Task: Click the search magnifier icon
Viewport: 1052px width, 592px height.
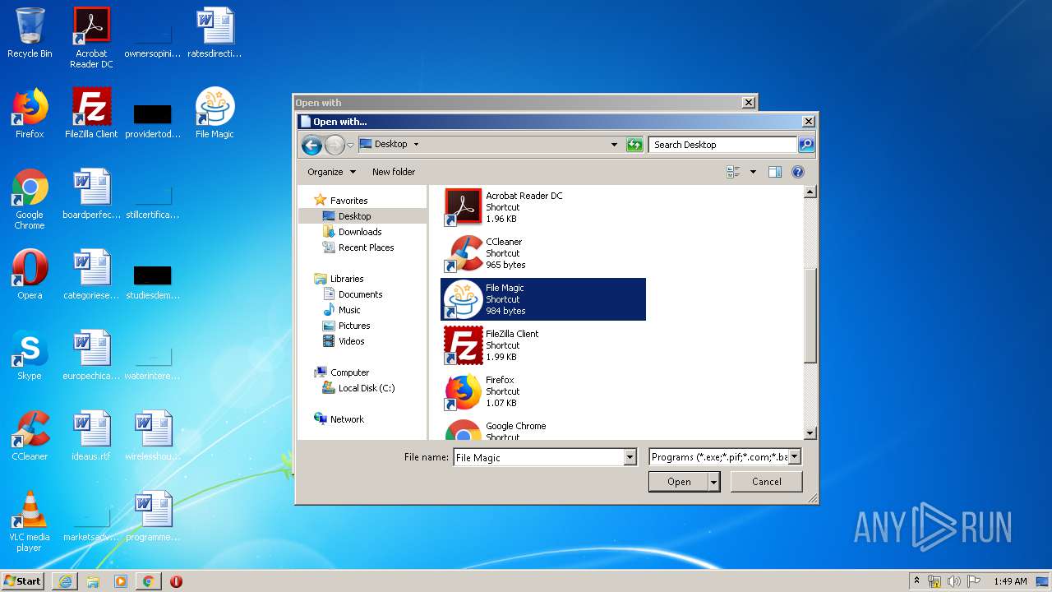Action: [806, 145]
